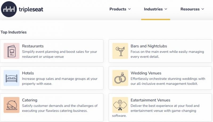Open the Eatertainment Venues title link

click(150, 100)
